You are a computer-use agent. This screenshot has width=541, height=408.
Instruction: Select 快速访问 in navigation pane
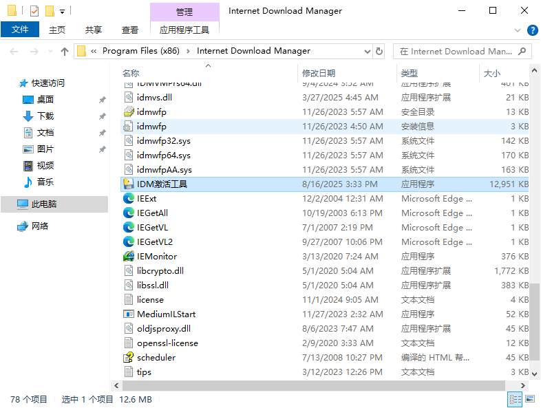48,83
